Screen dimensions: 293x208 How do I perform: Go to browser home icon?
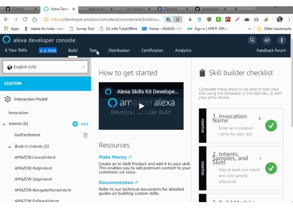click(x=35, y=19)
